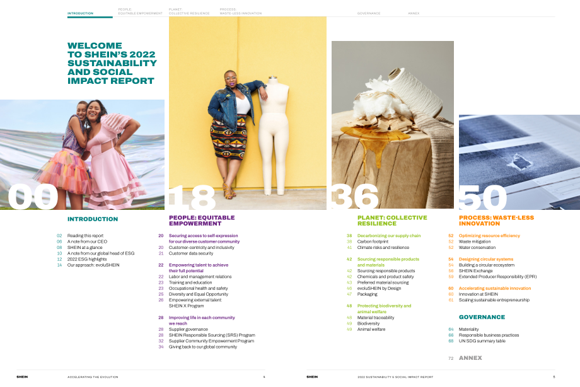Select 'Supplier Community Empowerment Program' entry
The width and height of the screenshot is (580, 387).
tap(212, 341)
